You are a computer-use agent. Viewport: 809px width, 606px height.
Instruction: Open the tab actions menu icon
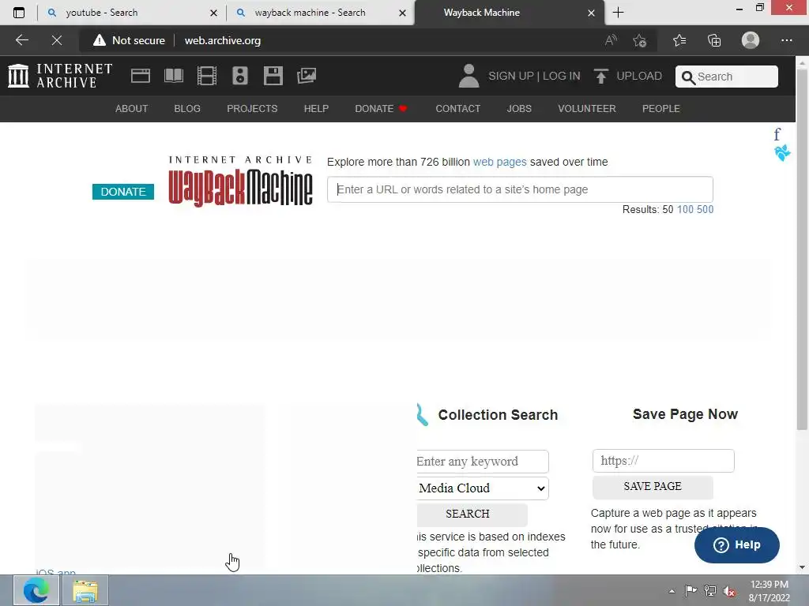(x=19, y=13)
